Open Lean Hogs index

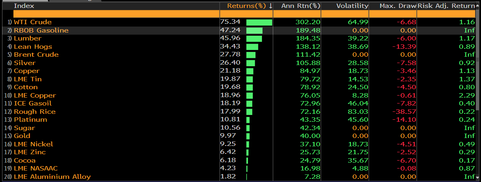pos(33,47)
